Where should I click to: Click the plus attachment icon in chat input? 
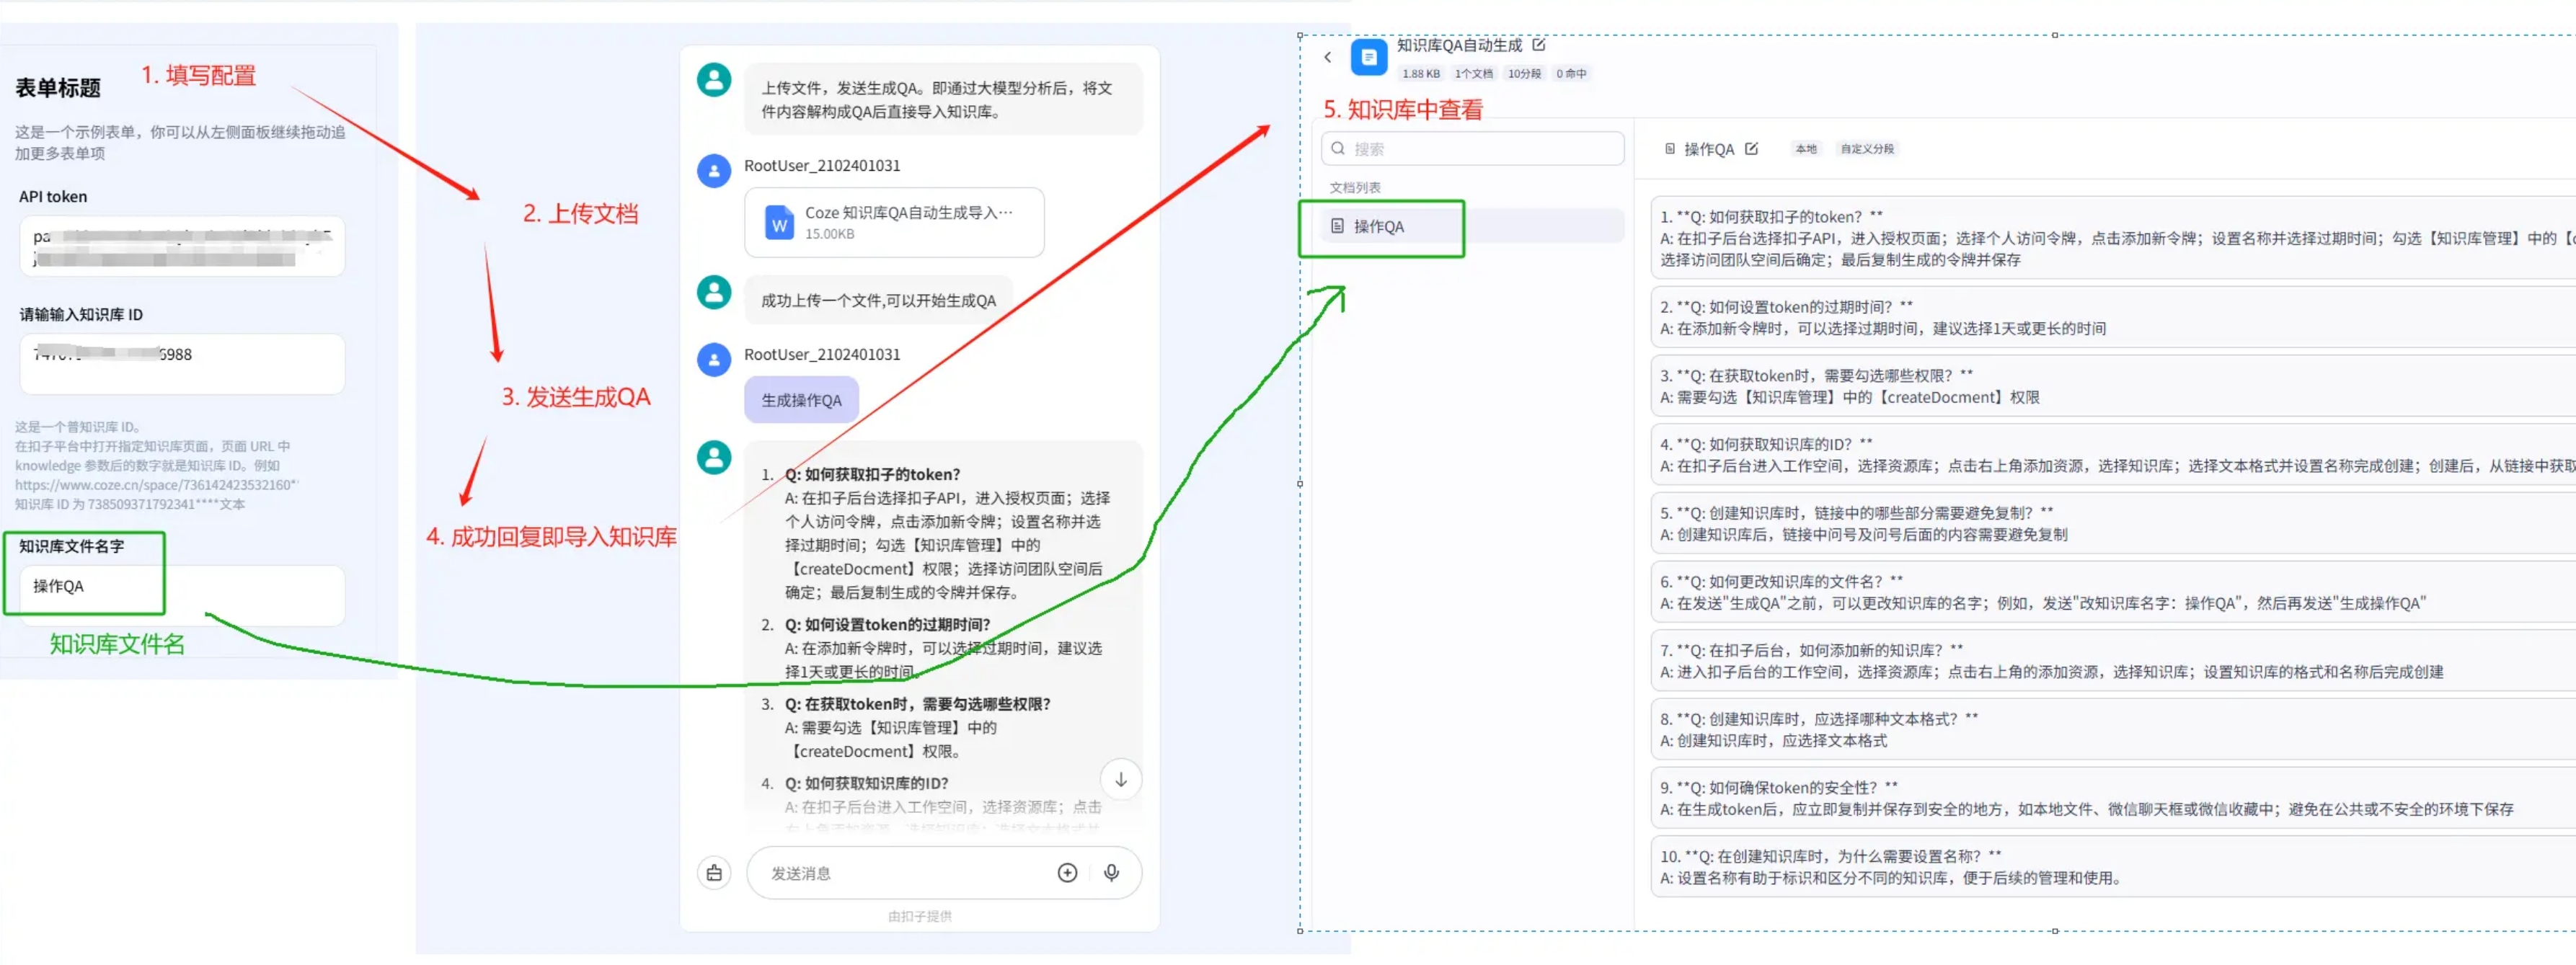1067,872
